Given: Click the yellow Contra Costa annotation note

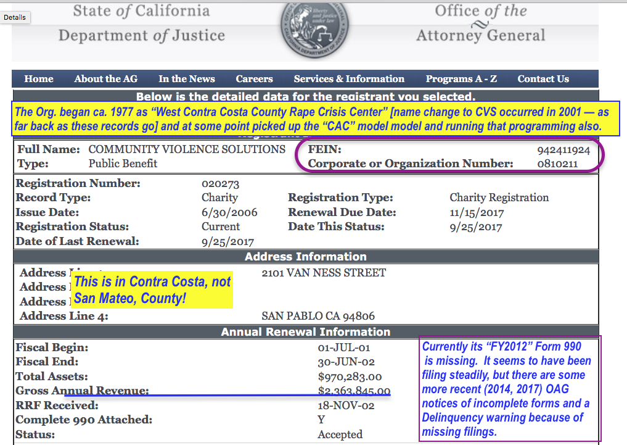Looking at the screenshot, I should 152,290.
